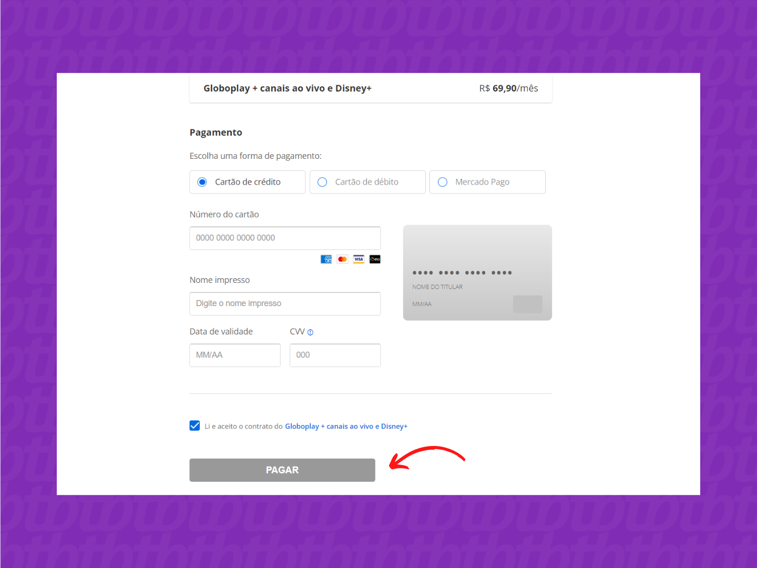This screenshot has width=757, height=568.
Task: Click the NOME DO TITULAR card text
Action: click(437, 287)
